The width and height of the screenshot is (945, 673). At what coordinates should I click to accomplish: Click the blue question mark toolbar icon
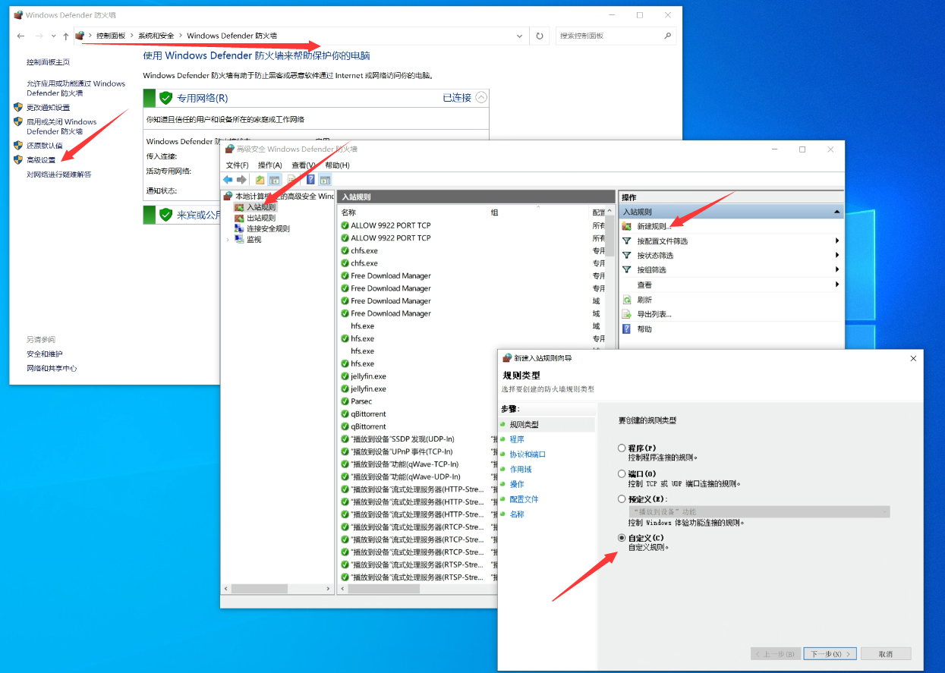310,180
